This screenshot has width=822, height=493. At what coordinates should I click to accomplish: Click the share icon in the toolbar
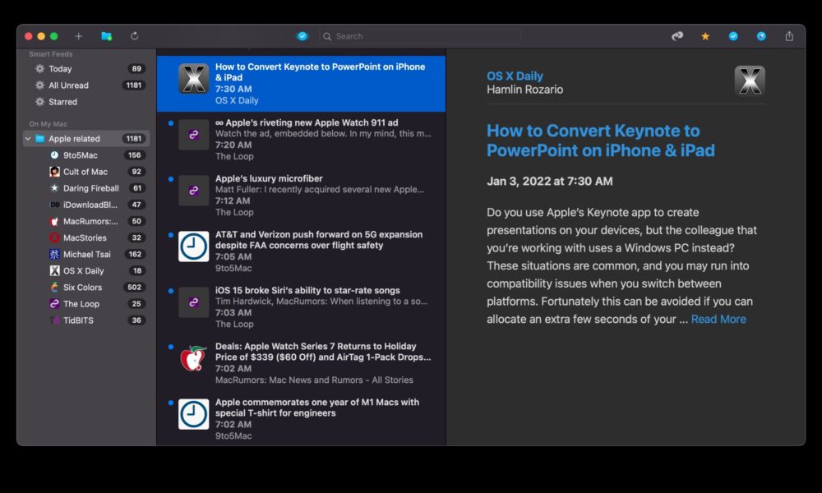point(789,36)
